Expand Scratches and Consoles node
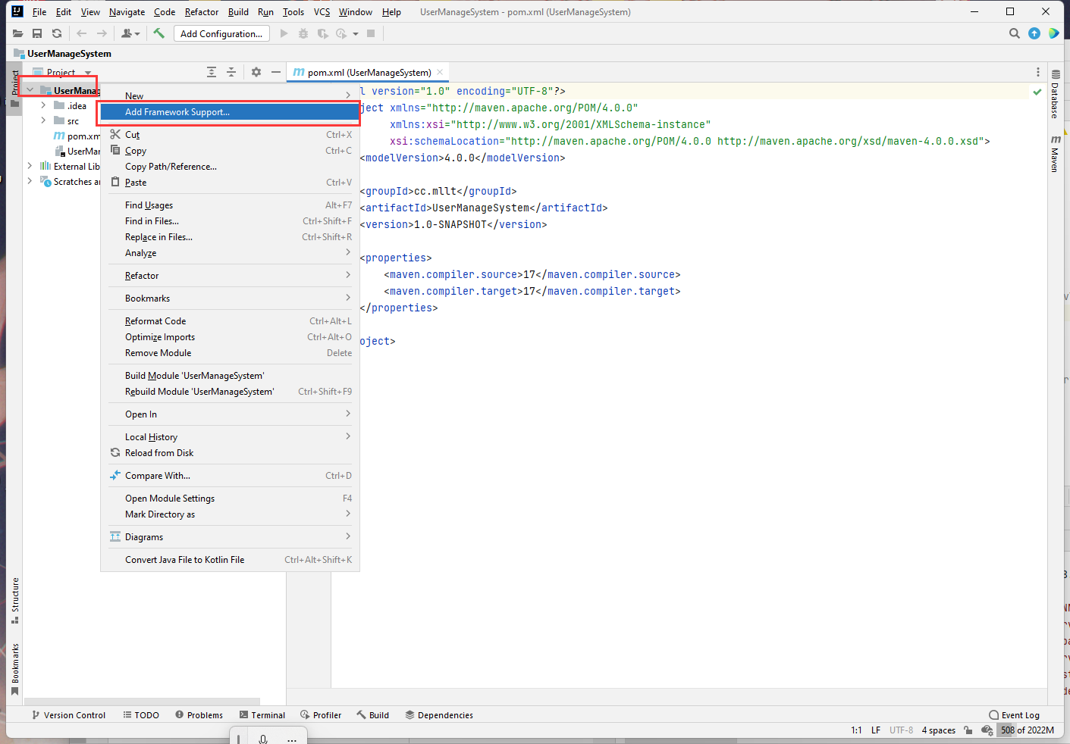Screen dimensions: 1070x744 30,181
